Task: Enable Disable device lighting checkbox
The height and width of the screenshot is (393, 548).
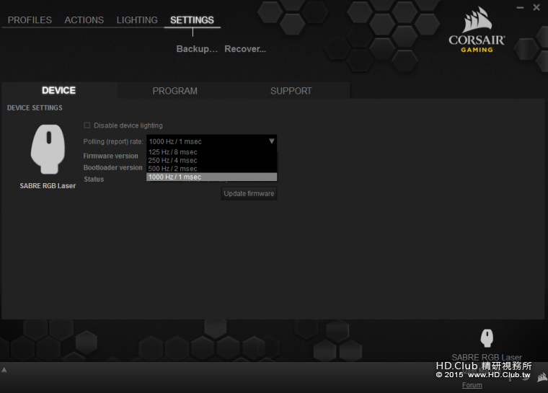Action: [87, 125]
